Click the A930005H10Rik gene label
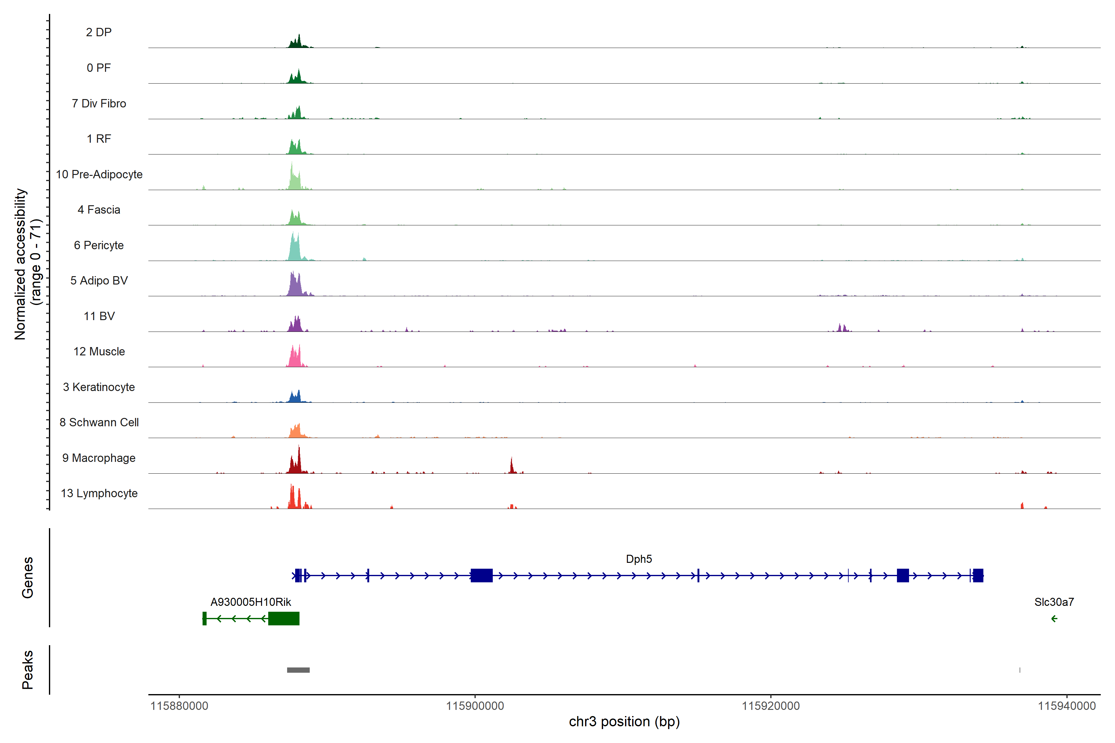1115x743 pixels. point(250,602)
